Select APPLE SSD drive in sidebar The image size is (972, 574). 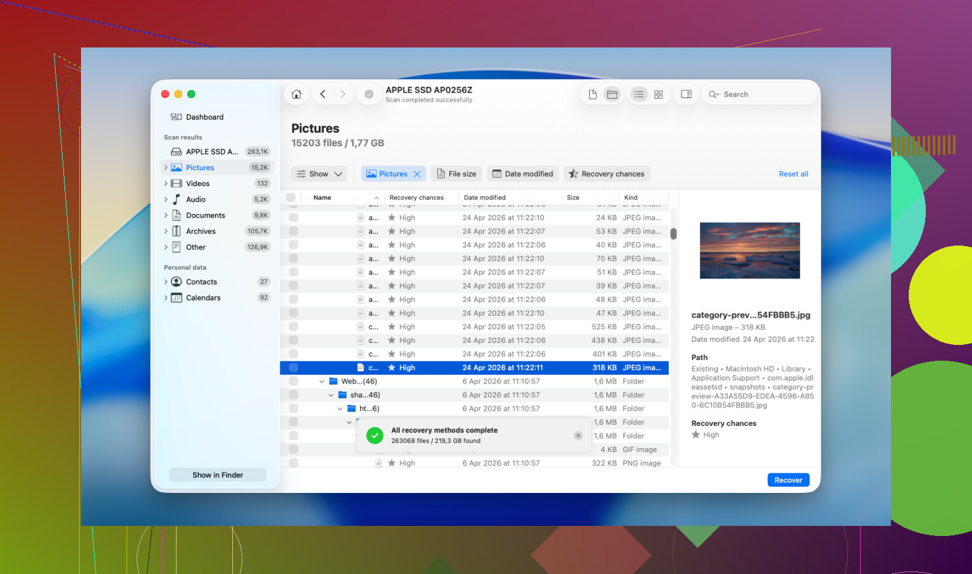coord(216,152)
